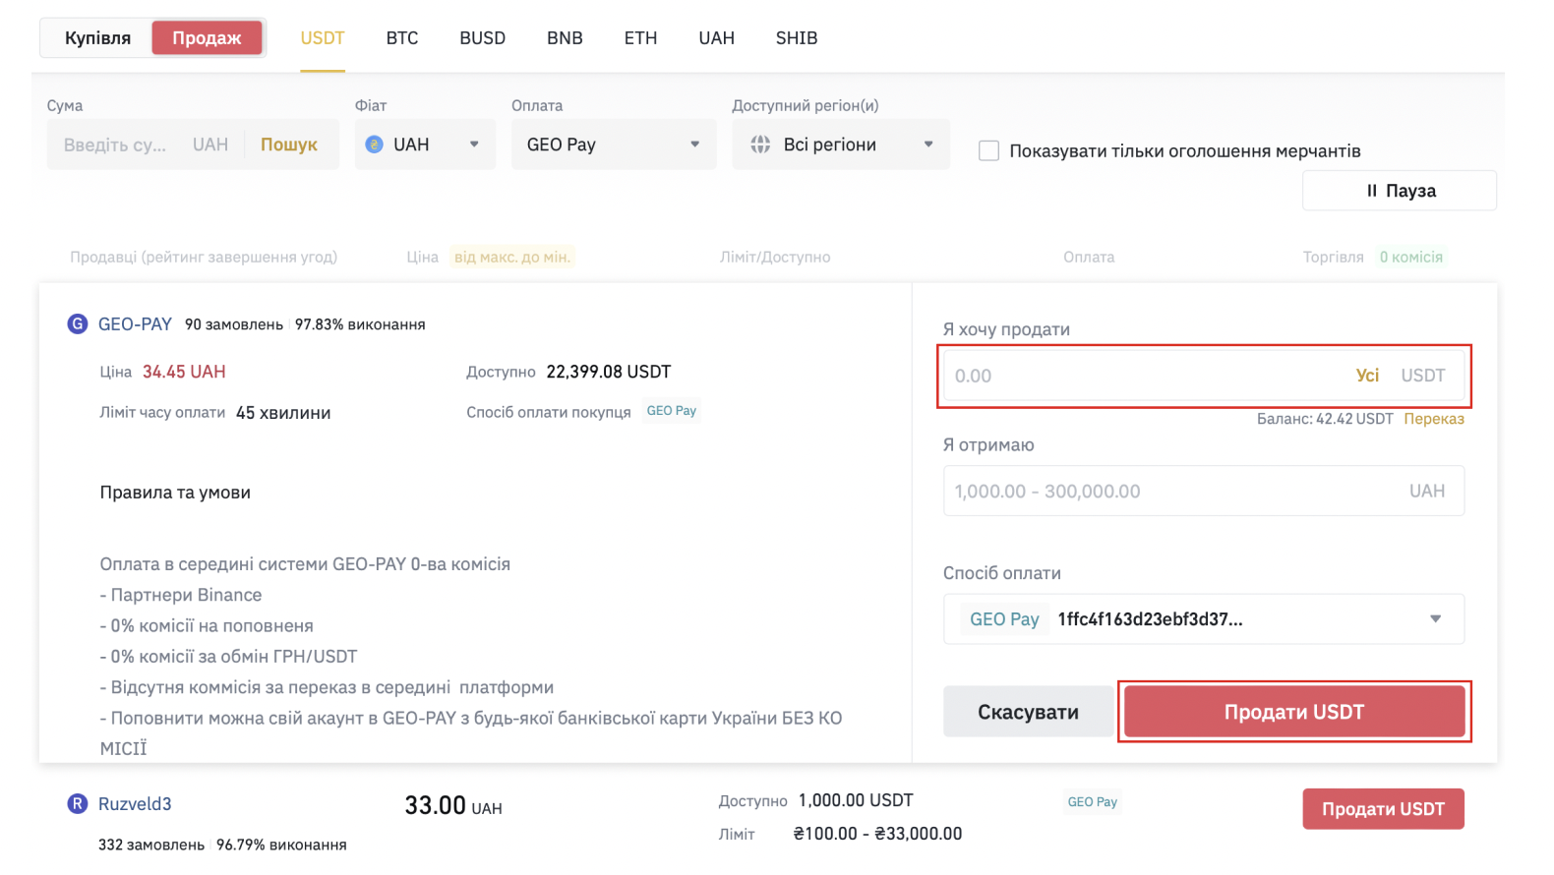This screenshot has height=875, width=1554.
Task: Select the SHIB crypto tab
Action: point(797,38)
